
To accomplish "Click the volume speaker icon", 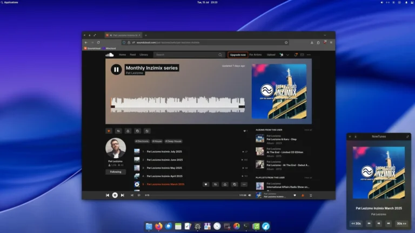I will (x=250, y=195).
